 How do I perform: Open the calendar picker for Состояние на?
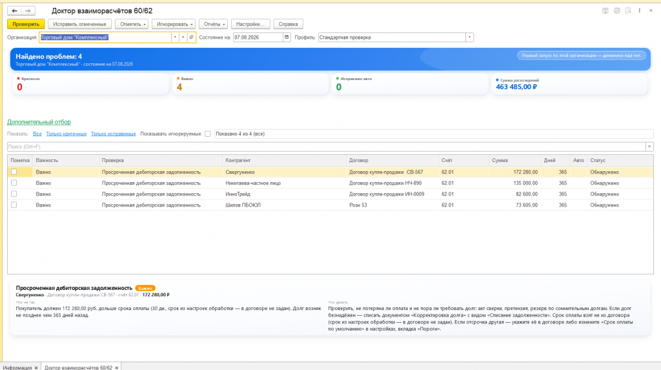287,37
